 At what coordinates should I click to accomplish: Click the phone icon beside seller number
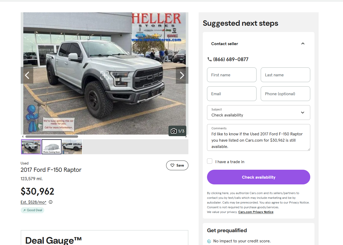[x=209, y=59]
